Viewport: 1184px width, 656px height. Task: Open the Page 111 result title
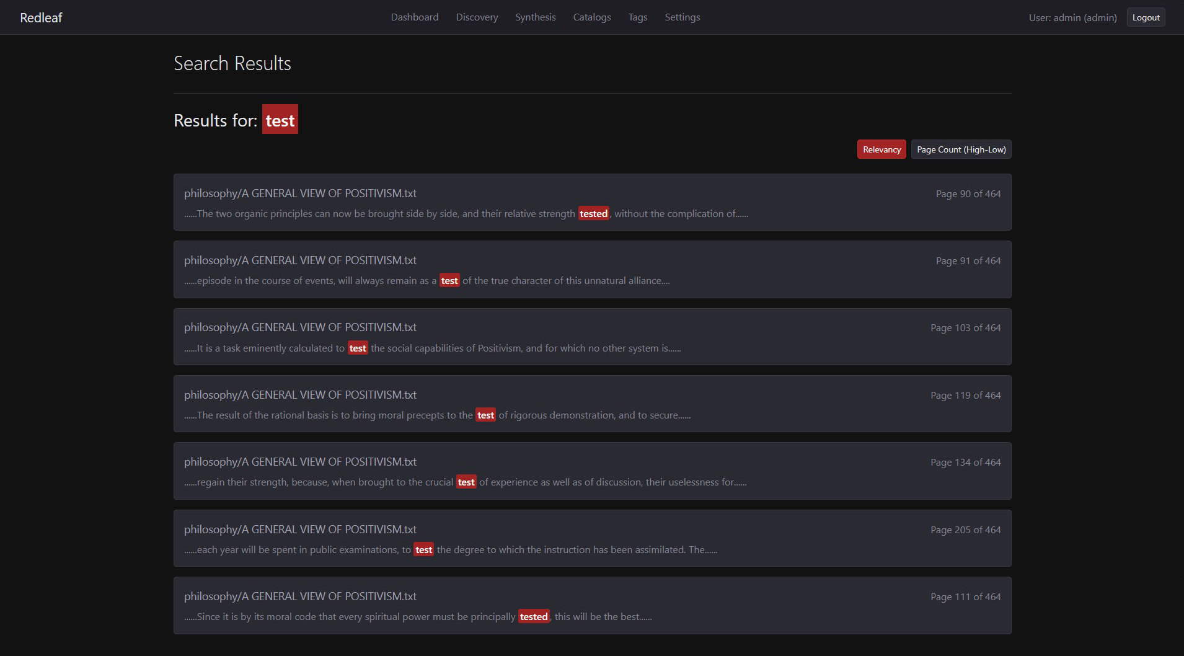[x=300, y=596]
